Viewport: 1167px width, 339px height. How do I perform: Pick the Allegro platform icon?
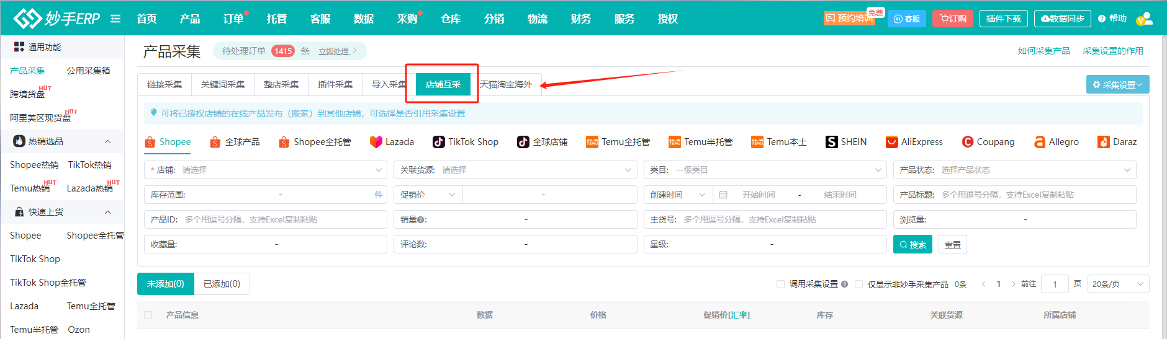1039,142
